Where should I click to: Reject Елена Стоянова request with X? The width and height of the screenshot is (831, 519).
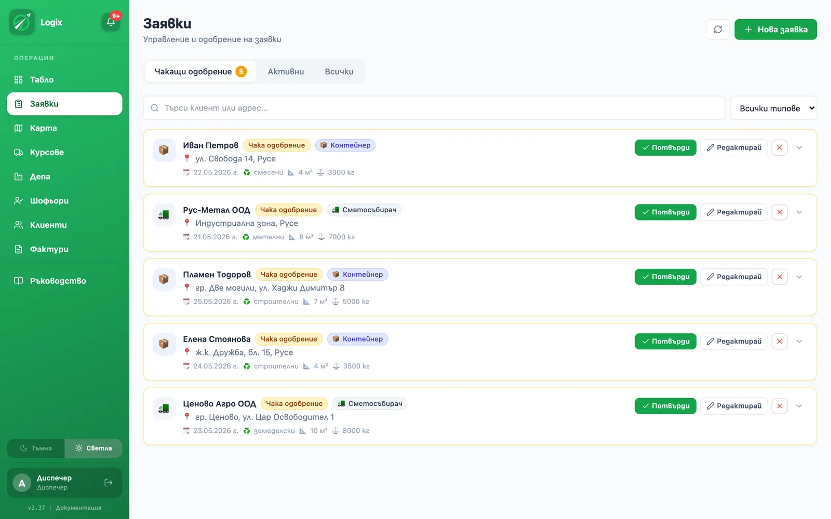click(x=780, y=342)
